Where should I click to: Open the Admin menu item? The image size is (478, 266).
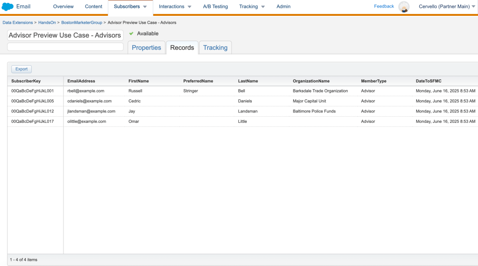[283, 7]
